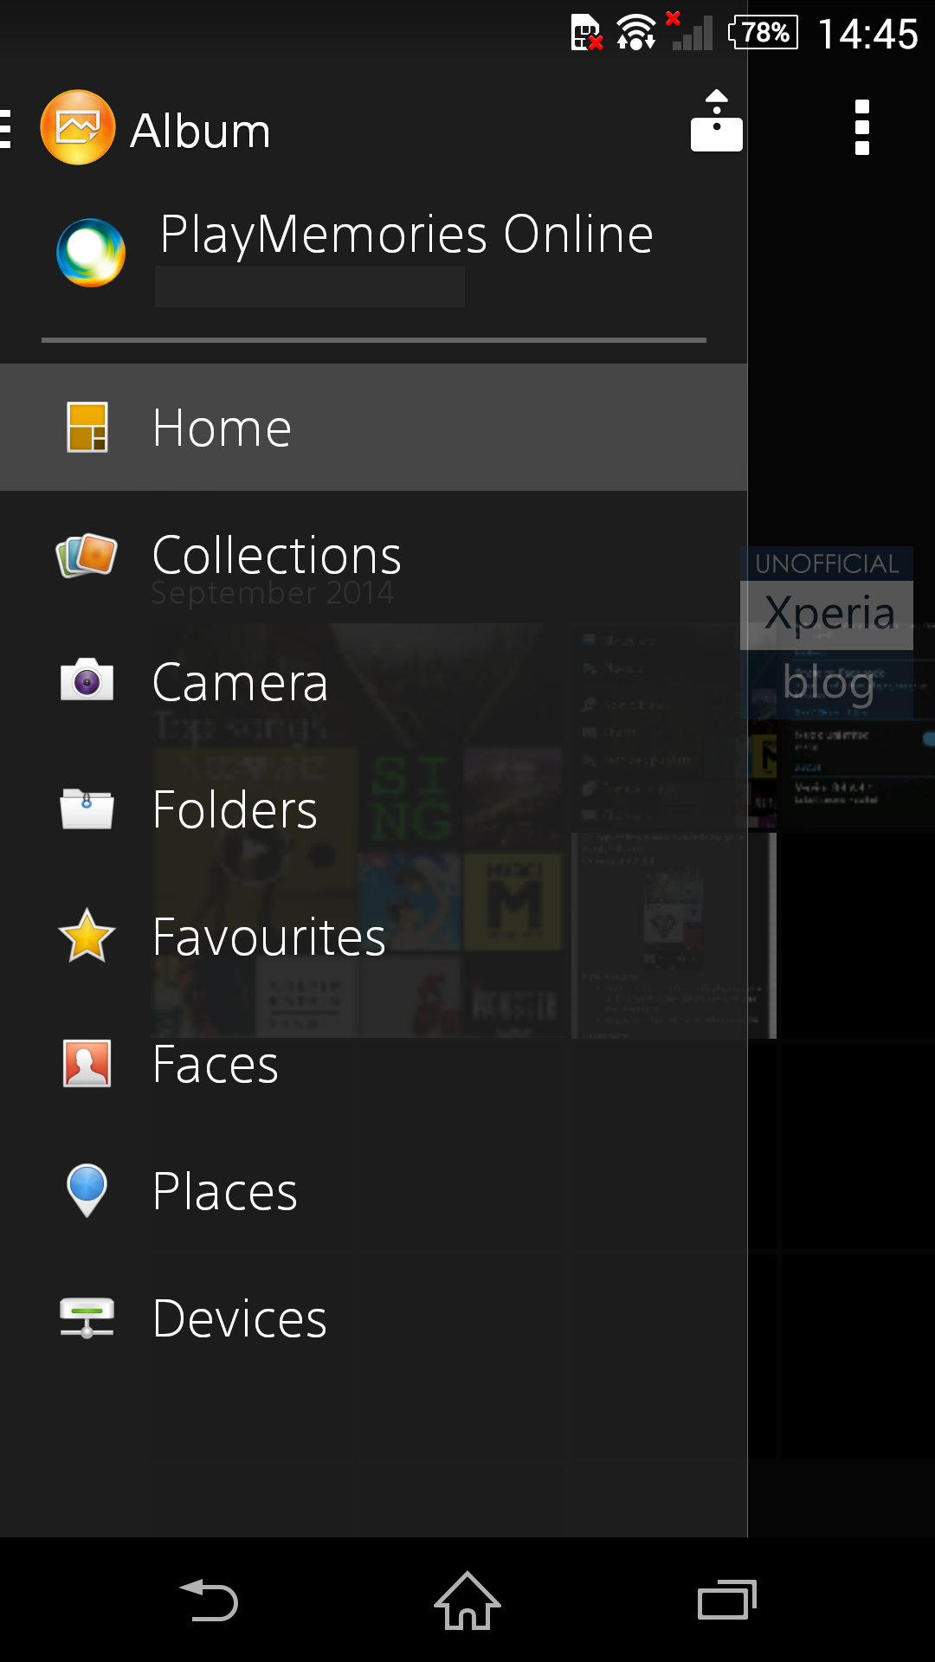The width and height of the screenshot is (935, 1662).
Task: Tap the Collections photo stack icon
Action: (87, 555)
